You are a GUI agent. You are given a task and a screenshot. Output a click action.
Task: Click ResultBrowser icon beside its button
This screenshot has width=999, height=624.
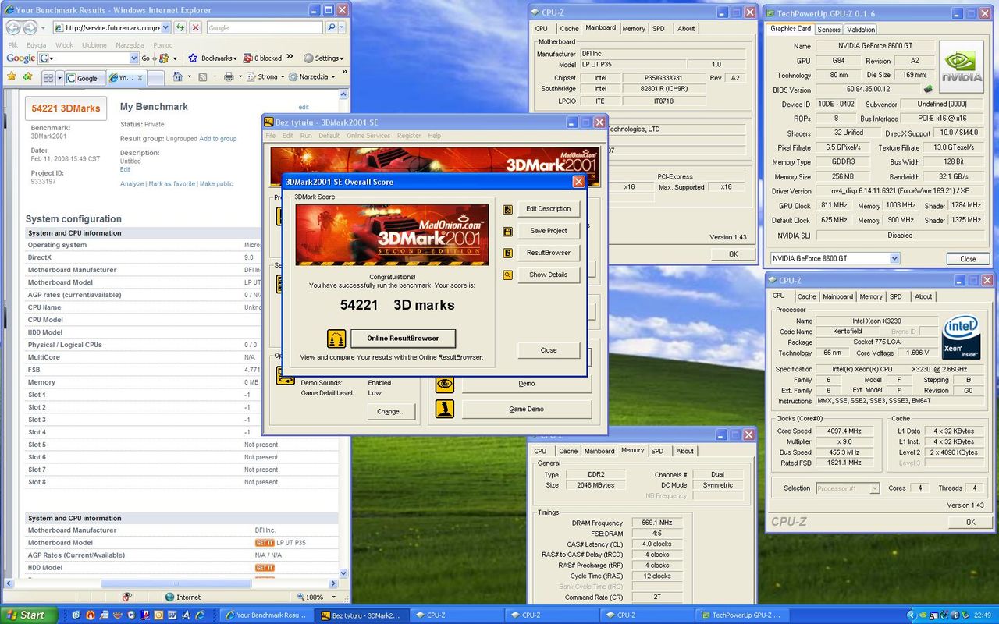pos(508,253)
